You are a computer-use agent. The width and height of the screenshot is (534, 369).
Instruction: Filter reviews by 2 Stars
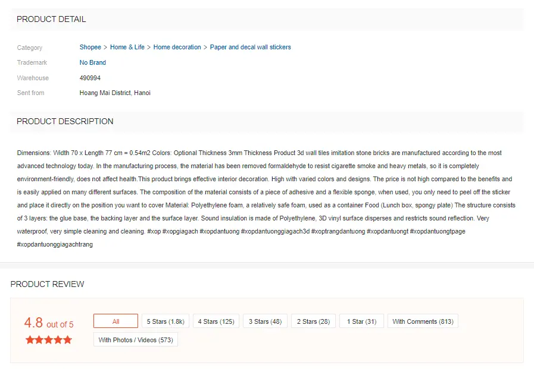point(313,321)
